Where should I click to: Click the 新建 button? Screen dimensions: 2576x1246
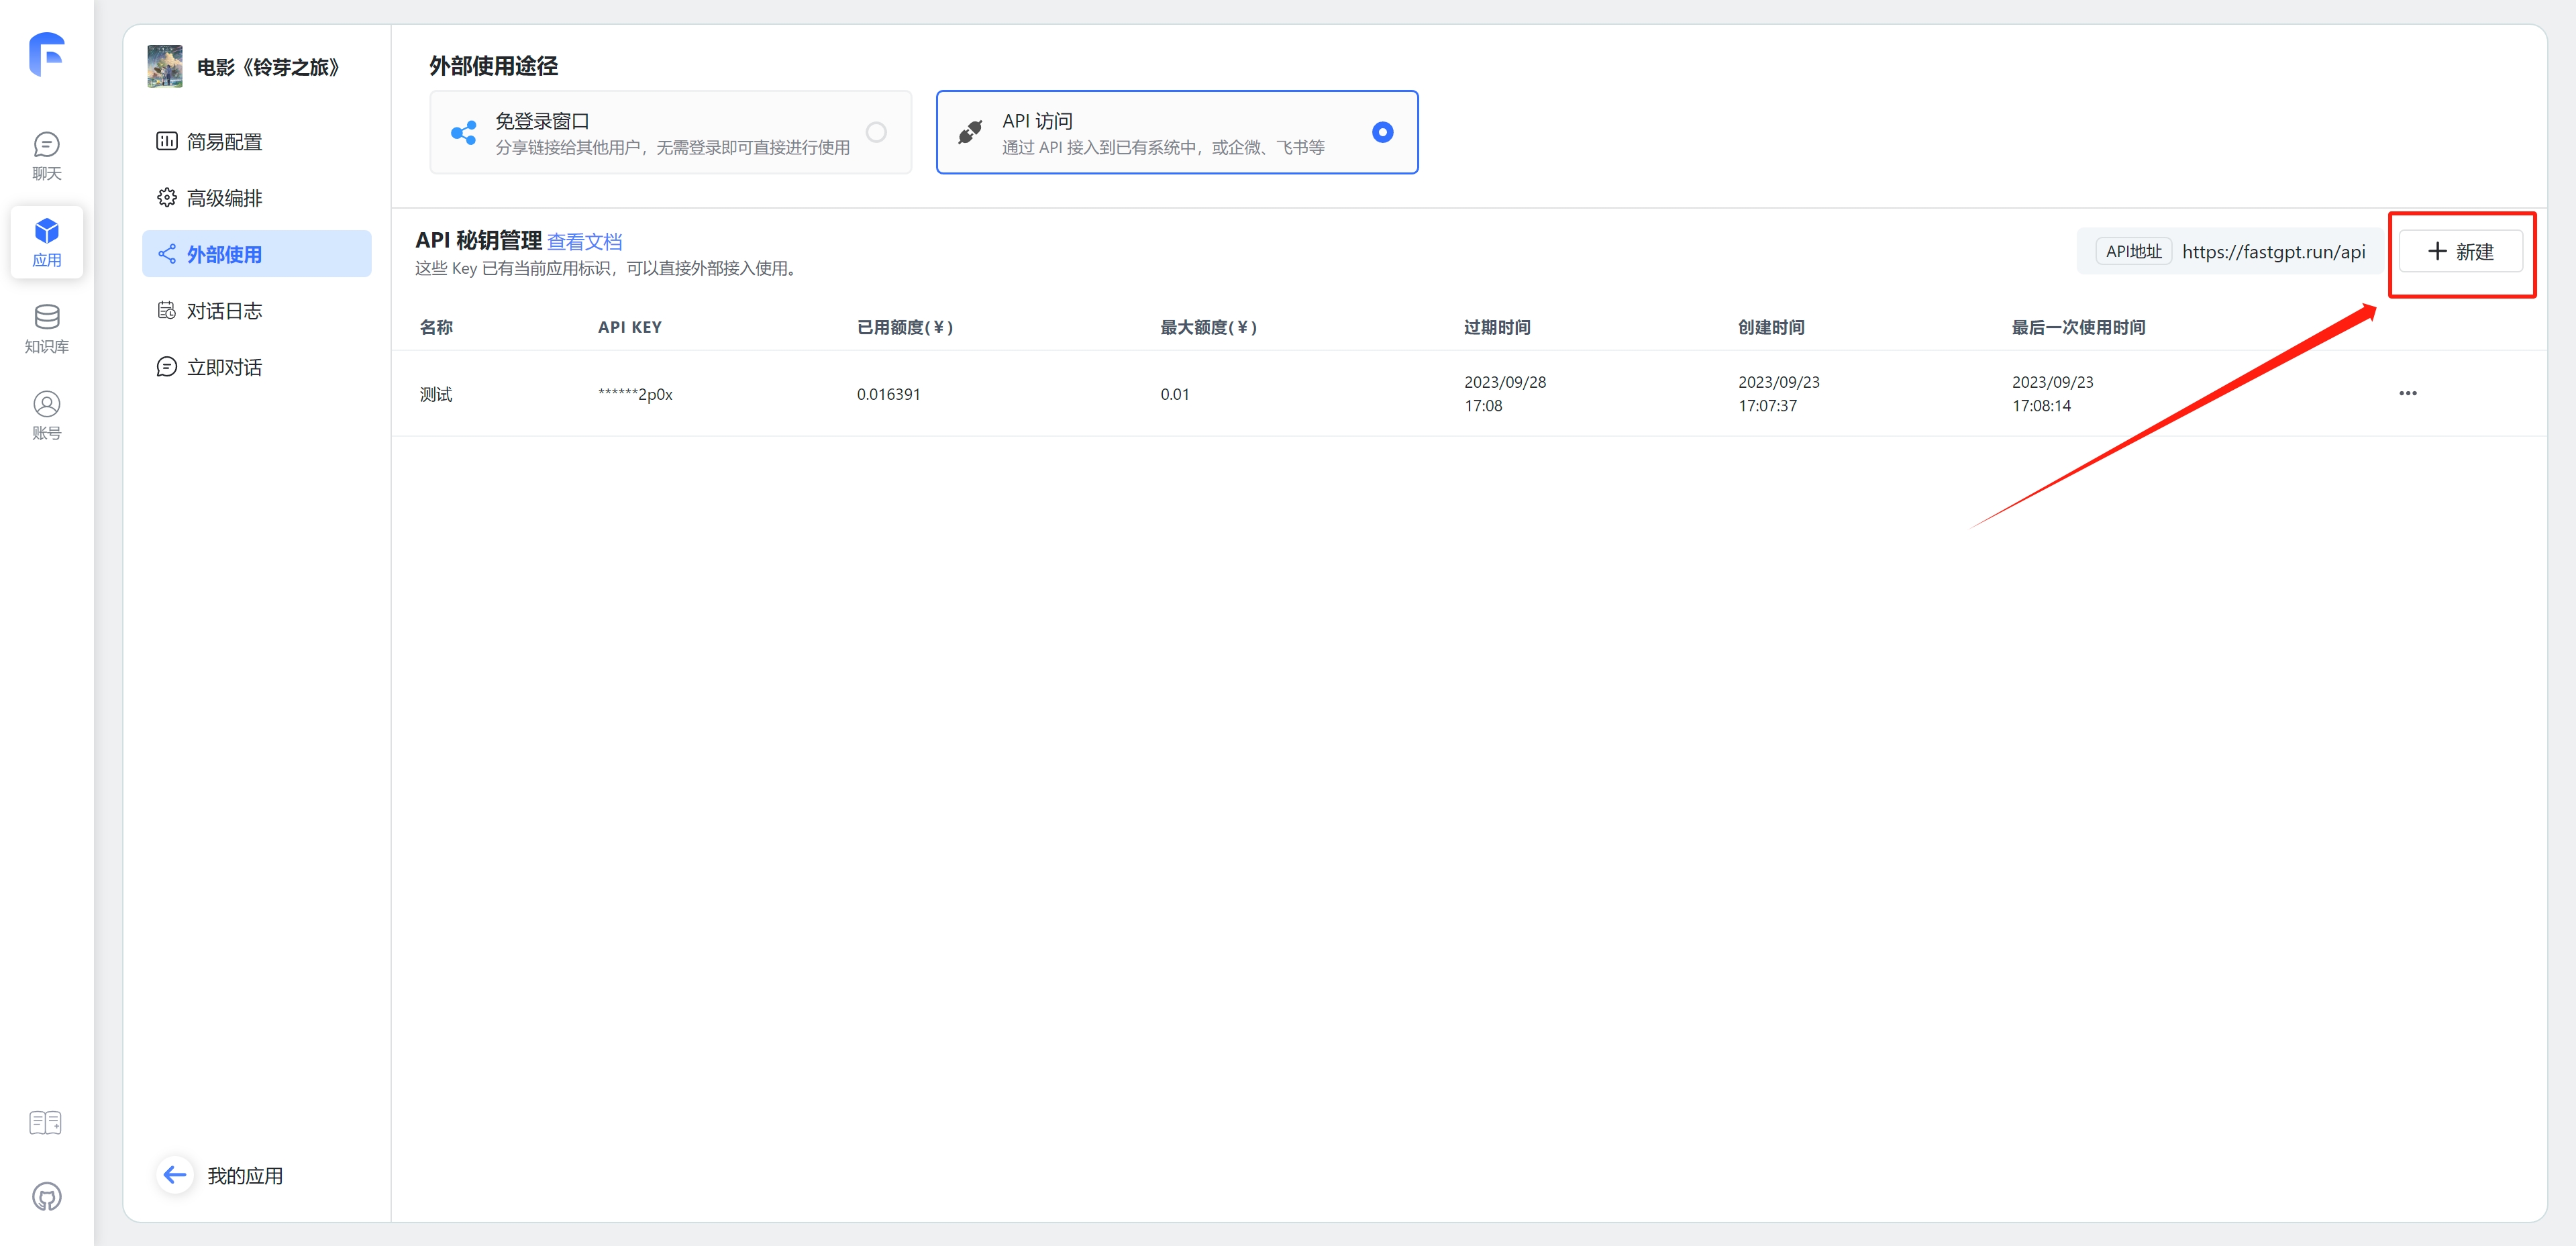(2460, 251)
